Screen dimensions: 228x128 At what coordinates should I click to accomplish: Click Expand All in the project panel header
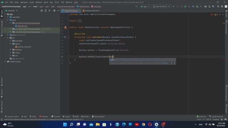point(46,11)
